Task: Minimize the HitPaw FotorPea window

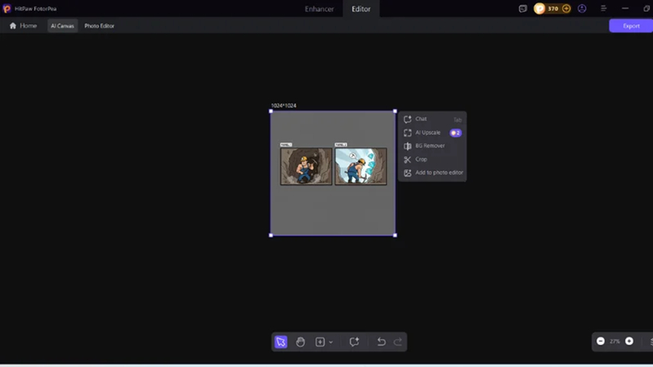Action: (x=625, y=9)
